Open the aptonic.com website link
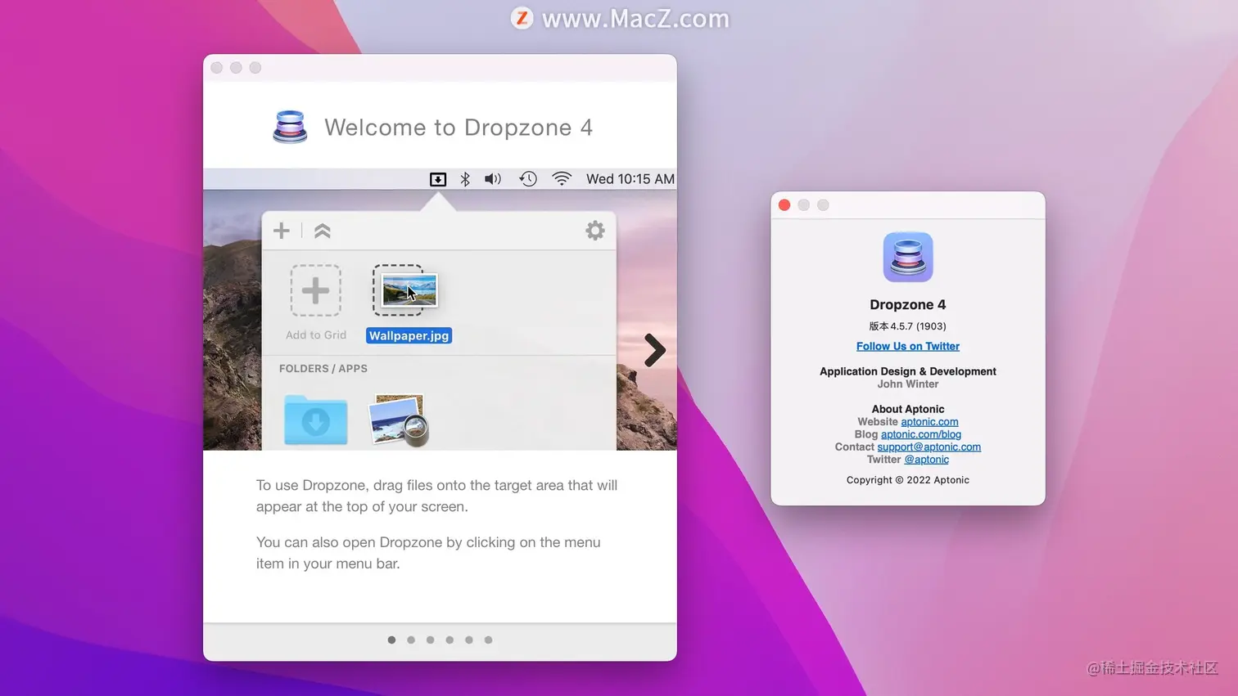1238x696 pixels. point(929,422)
